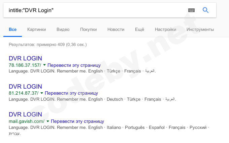Open third DVR LOGIN result title
Screen dimensions: 229x143
(25, 114)
